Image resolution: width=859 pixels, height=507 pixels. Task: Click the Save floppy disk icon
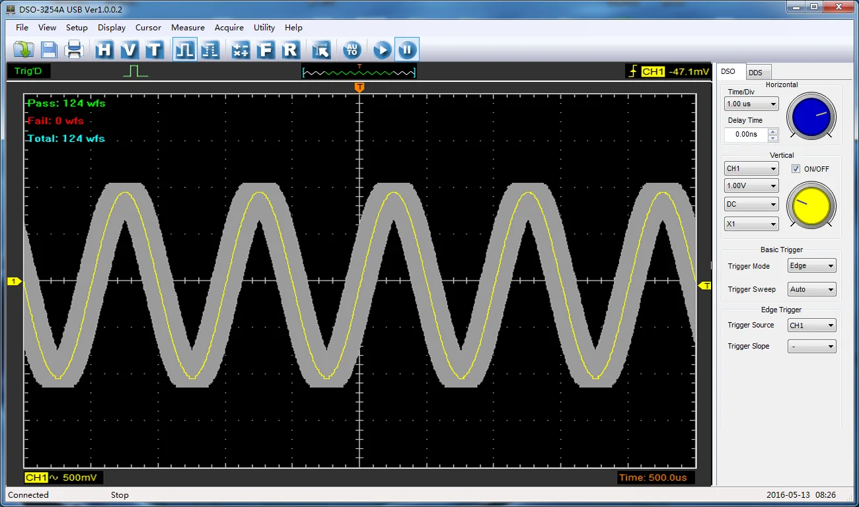[x=49, y=50]
